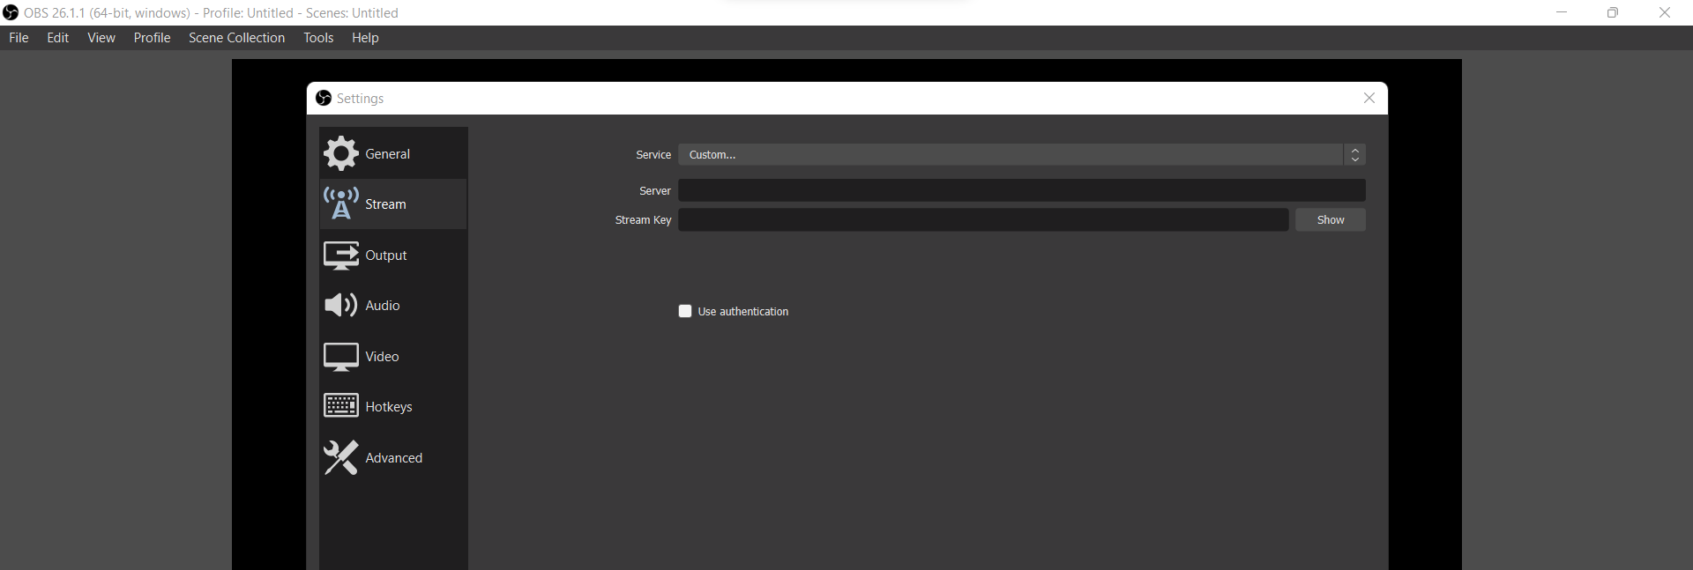Viewport: 1693px width, 570px height.
Task: Open Video settings via monitor icon
Action: point(341,357)
